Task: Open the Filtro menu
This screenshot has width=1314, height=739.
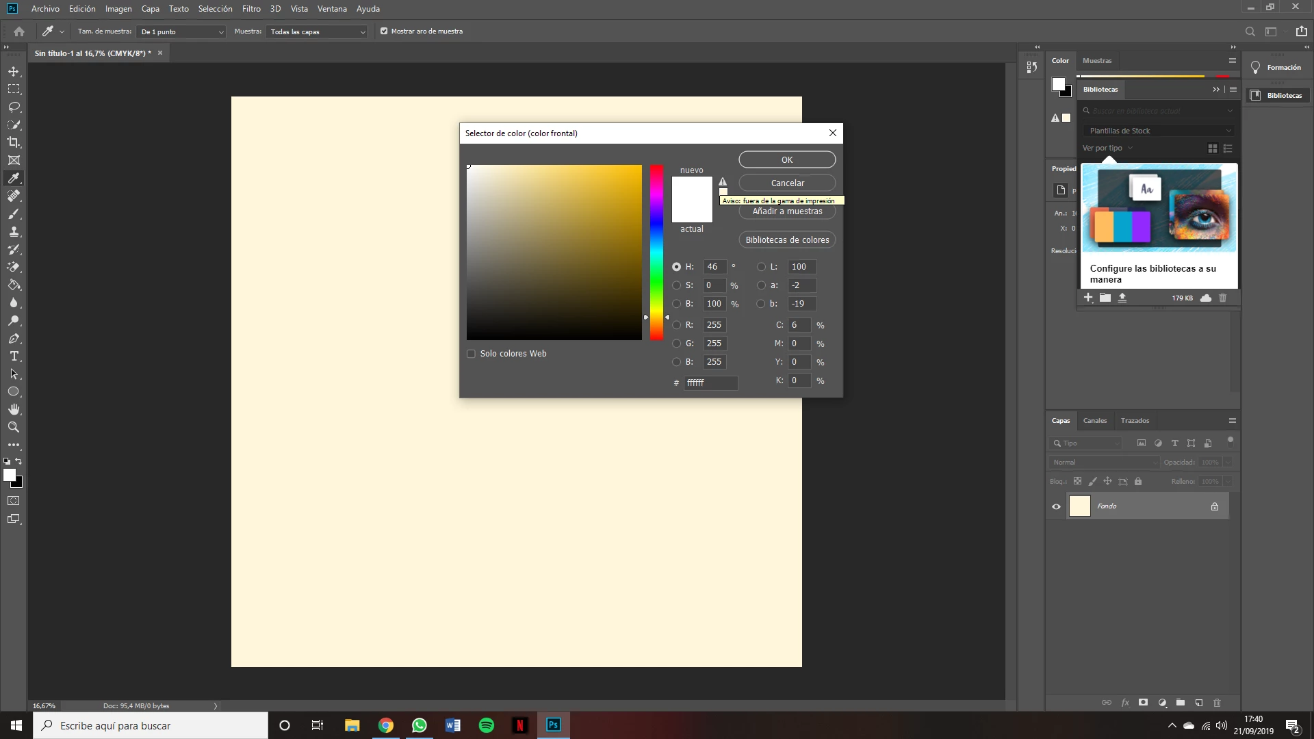Action: click(x=251, y=9)
